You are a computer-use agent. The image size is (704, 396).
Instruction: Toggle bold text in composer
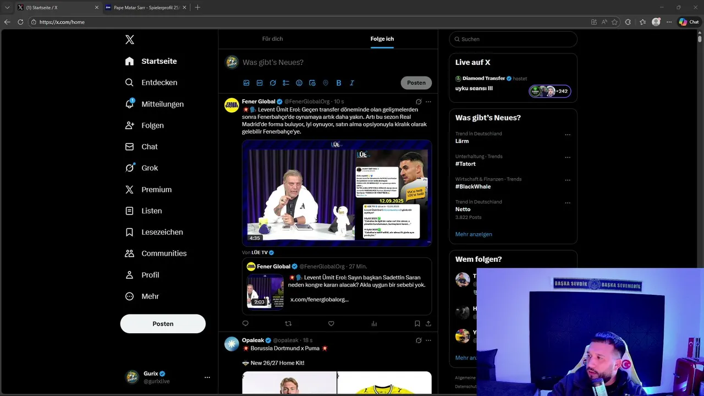pyautogui.click(x=339, y=83)
